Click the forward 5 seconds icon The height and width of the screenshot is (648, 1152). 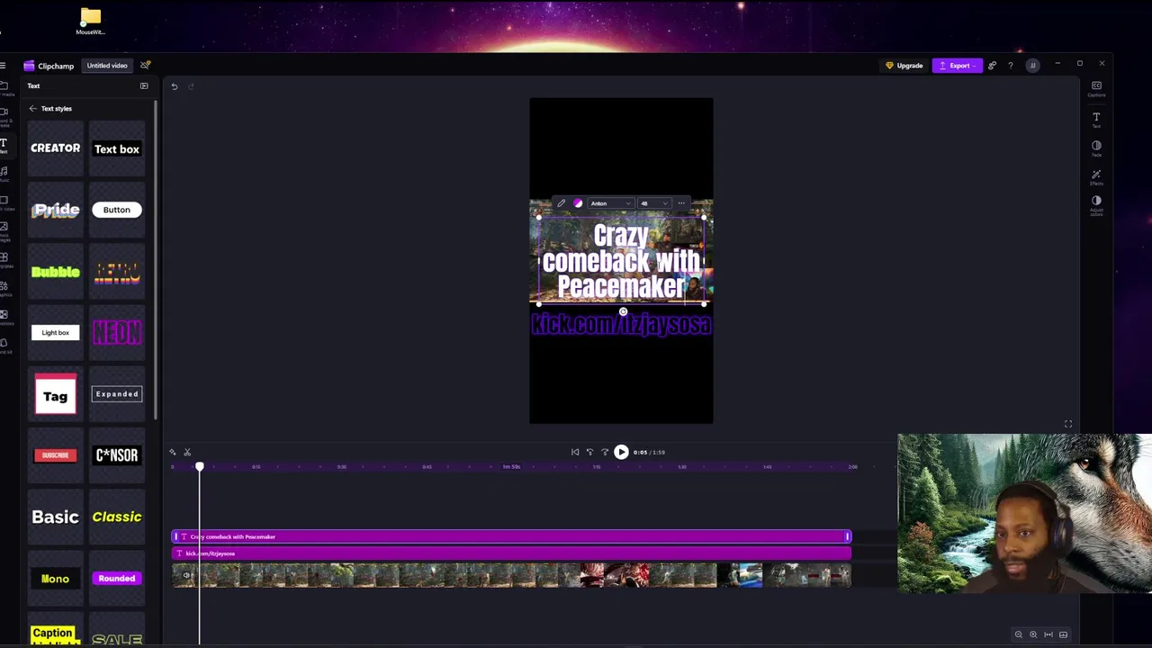[x=605, y=452]
